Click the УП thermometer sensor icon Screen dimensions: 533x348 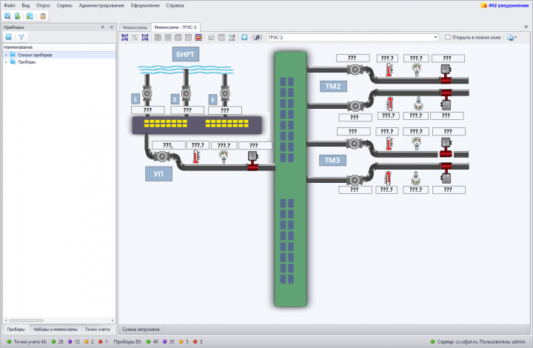tap(196, 158)
